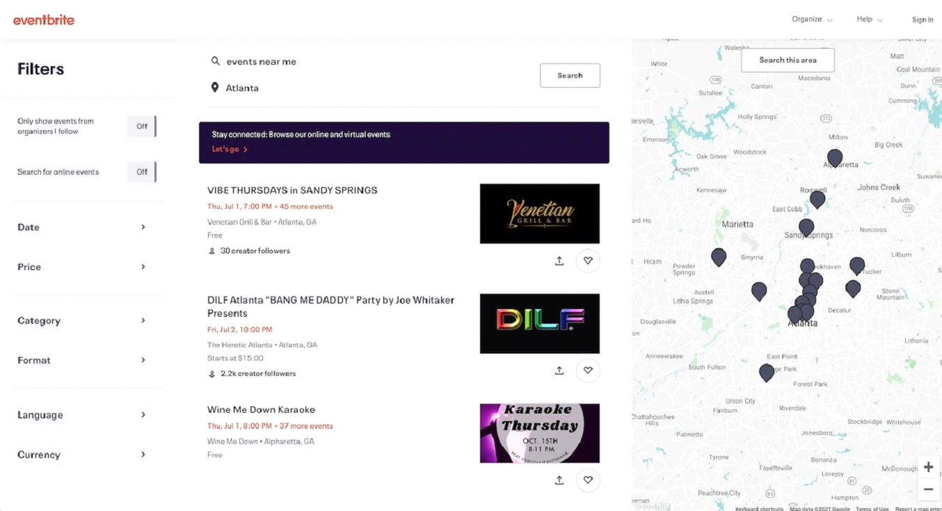Share the DILF Atlanta party event
Image resolution: width=942 pixels, height=511 pixels.
pyautogui.click(x=559, y=370)
